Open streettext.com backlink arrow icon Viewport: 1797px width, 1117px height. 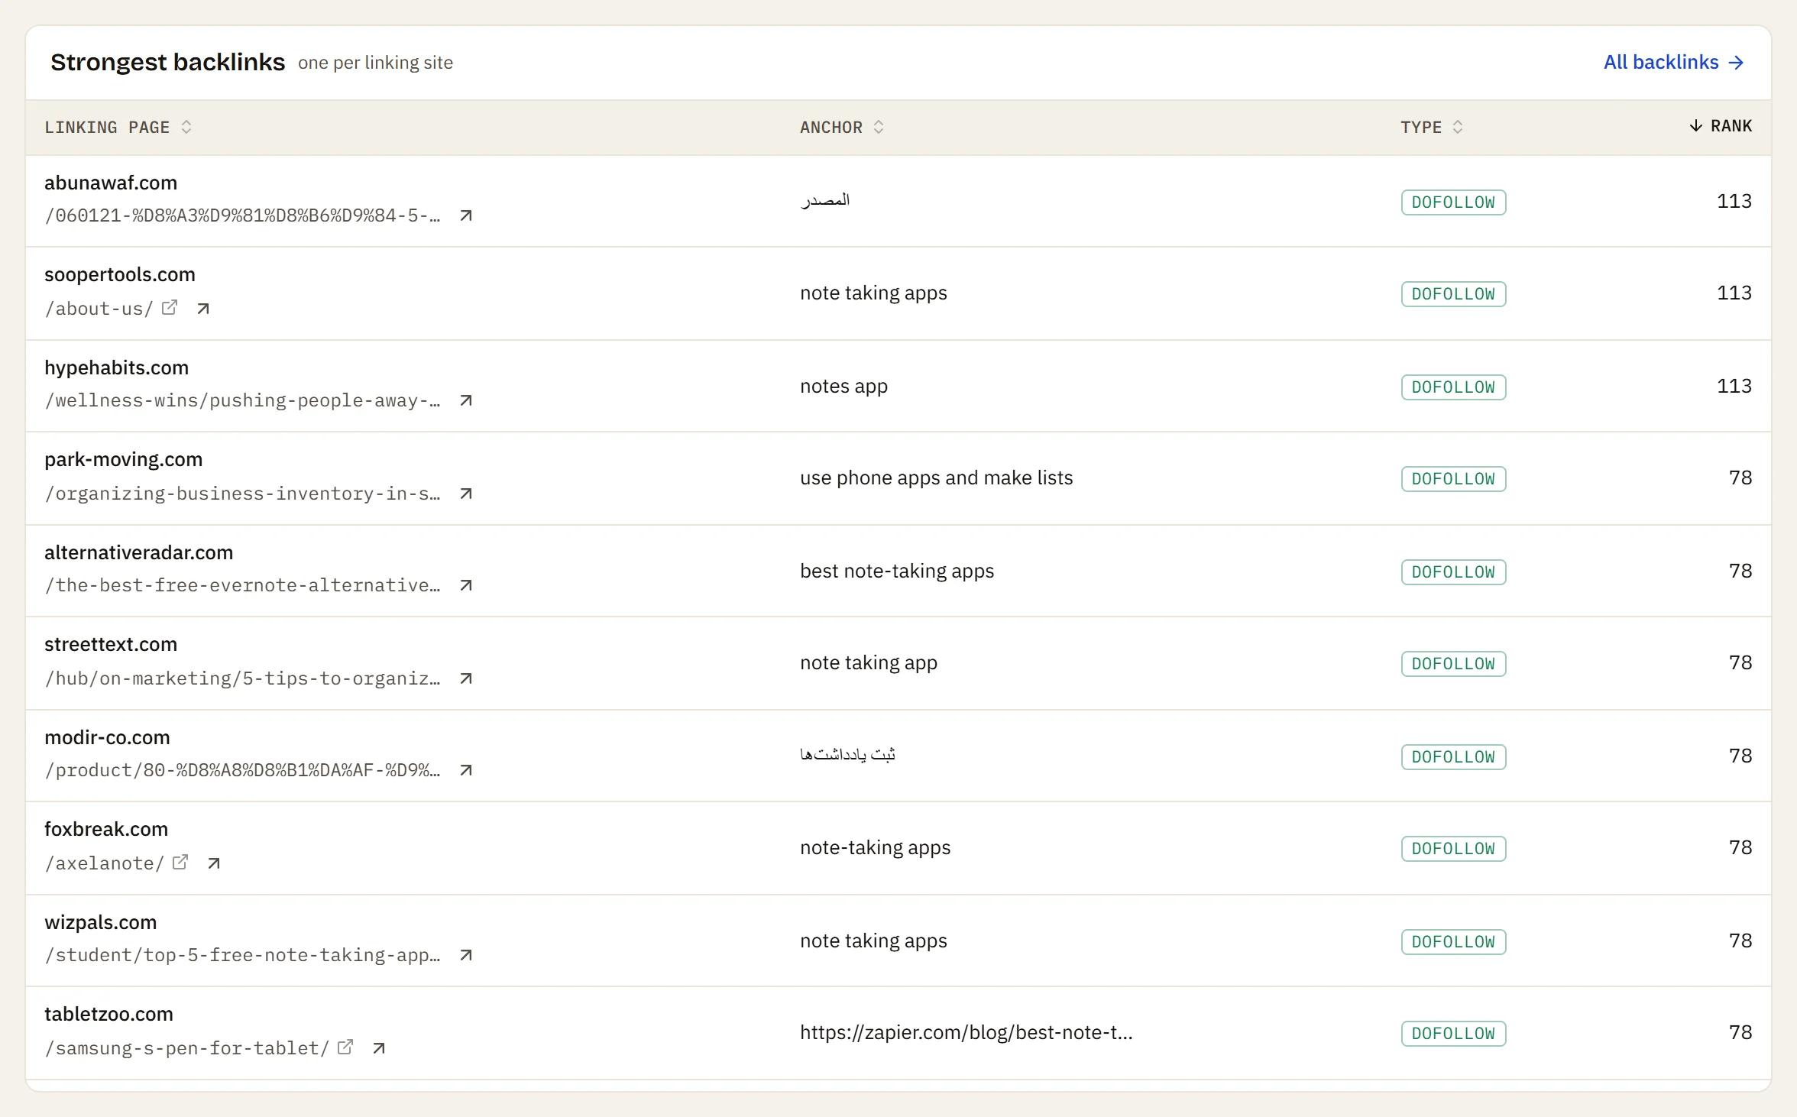pyautogui.click(x=466, y=678)
